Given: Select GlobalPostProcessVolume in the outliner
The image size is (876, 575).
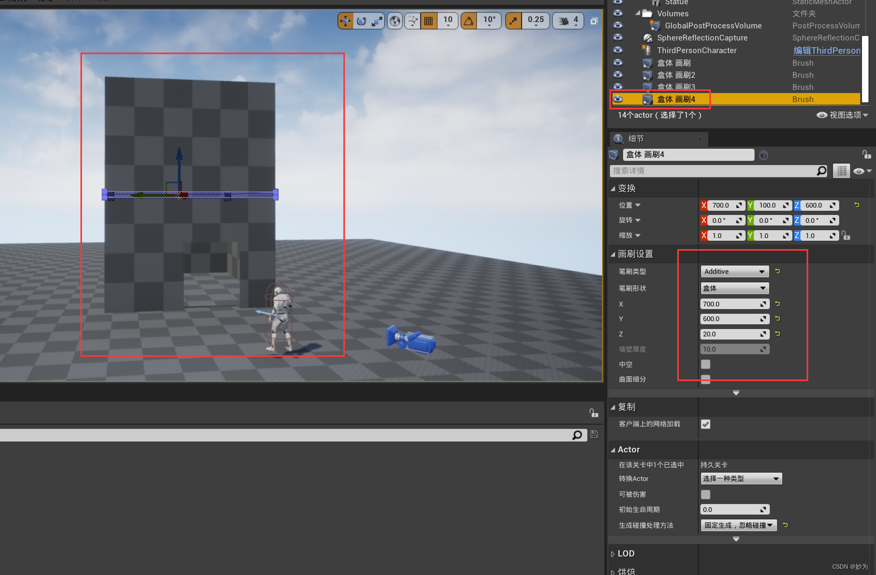Looking at the screenshot, I should 713,26.
